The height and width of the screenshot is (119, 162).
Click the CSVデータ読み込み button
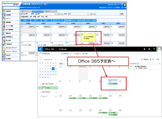tap(75, 20)
